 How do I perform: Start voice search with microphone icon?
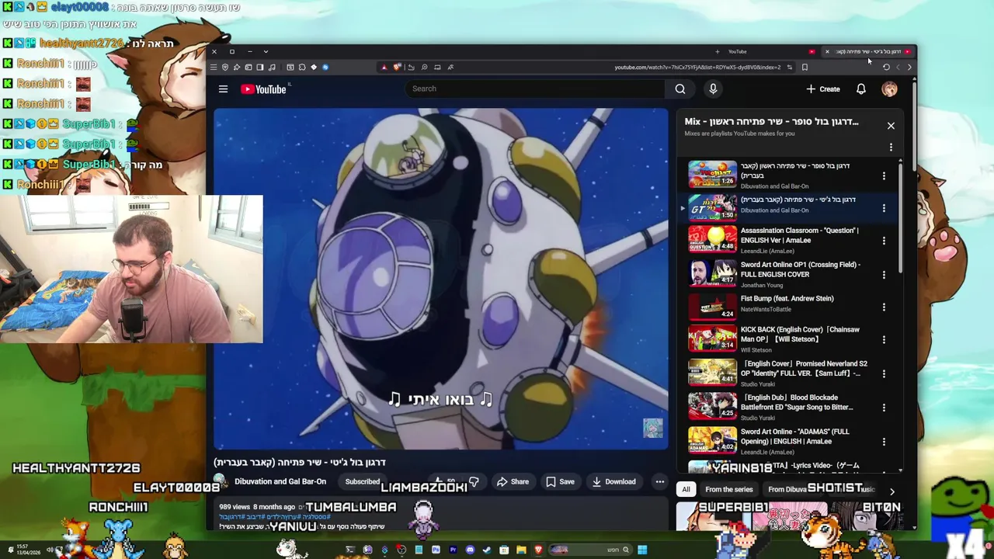[713, 89]
